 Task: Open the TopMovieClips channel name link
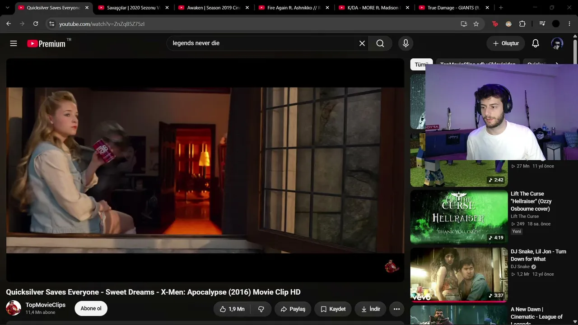click(46, 305)
